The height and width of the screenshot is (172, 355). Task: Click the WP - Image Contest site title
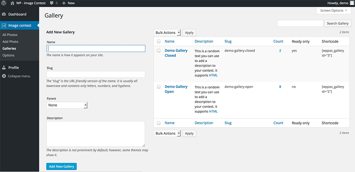[31, 3]
